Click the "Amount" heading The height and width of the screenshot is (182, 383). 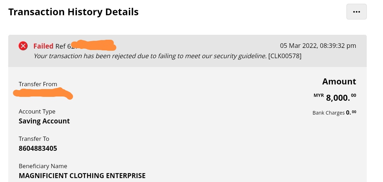click(339, 82)
